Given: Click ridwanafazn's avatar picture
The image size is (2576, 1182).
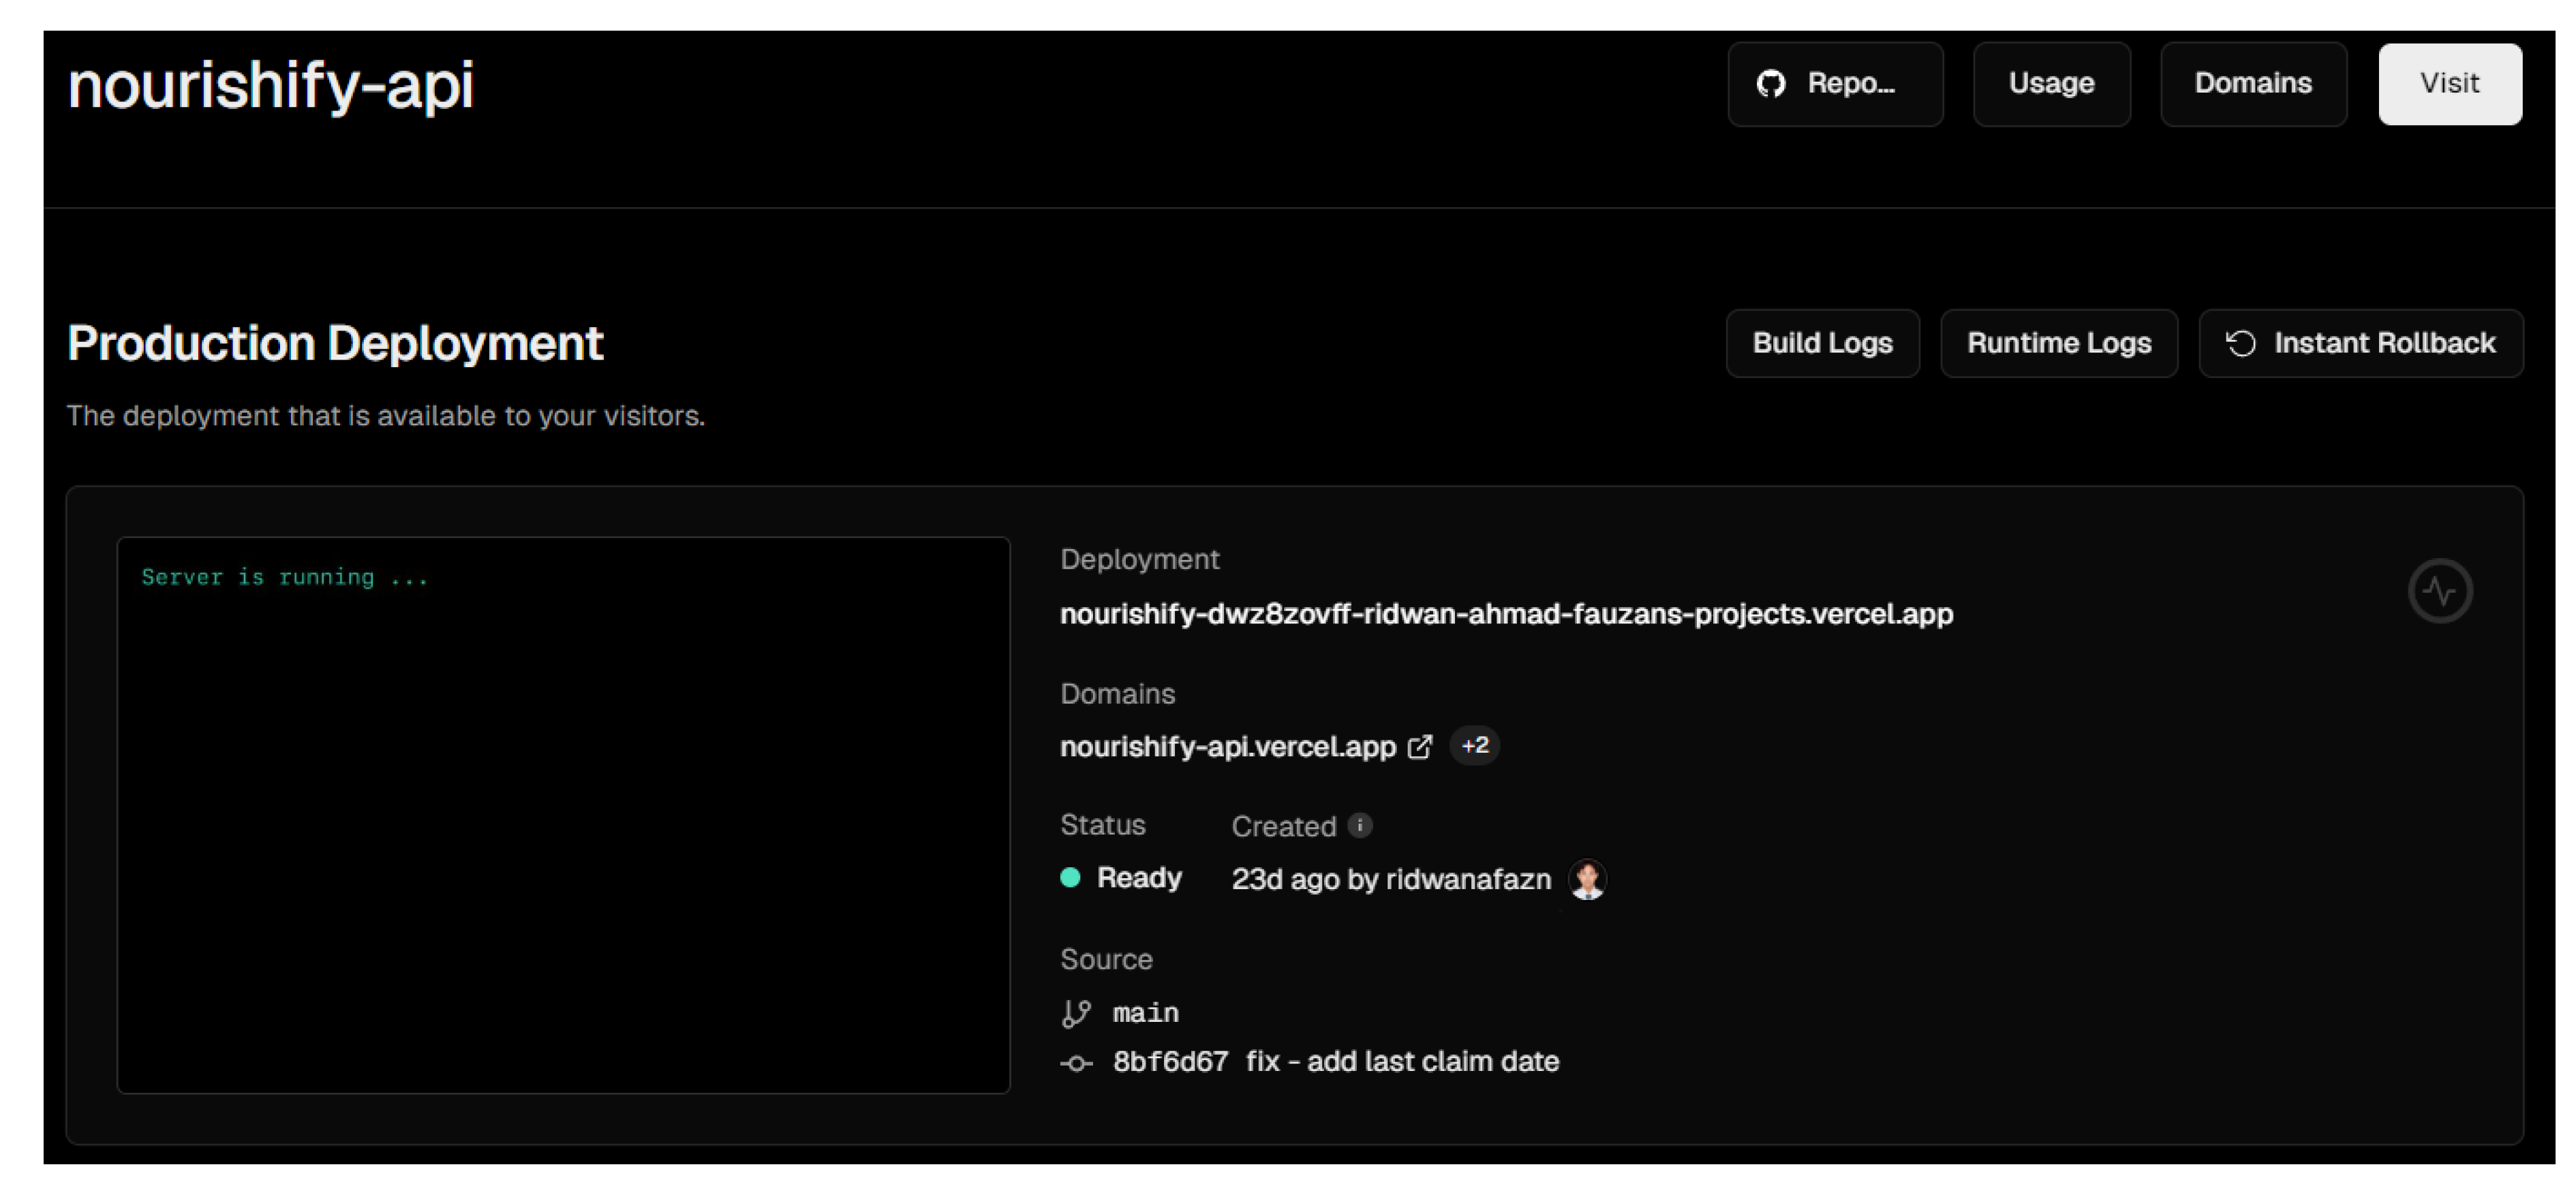Looking at the screenshot, I should 1587,879.
